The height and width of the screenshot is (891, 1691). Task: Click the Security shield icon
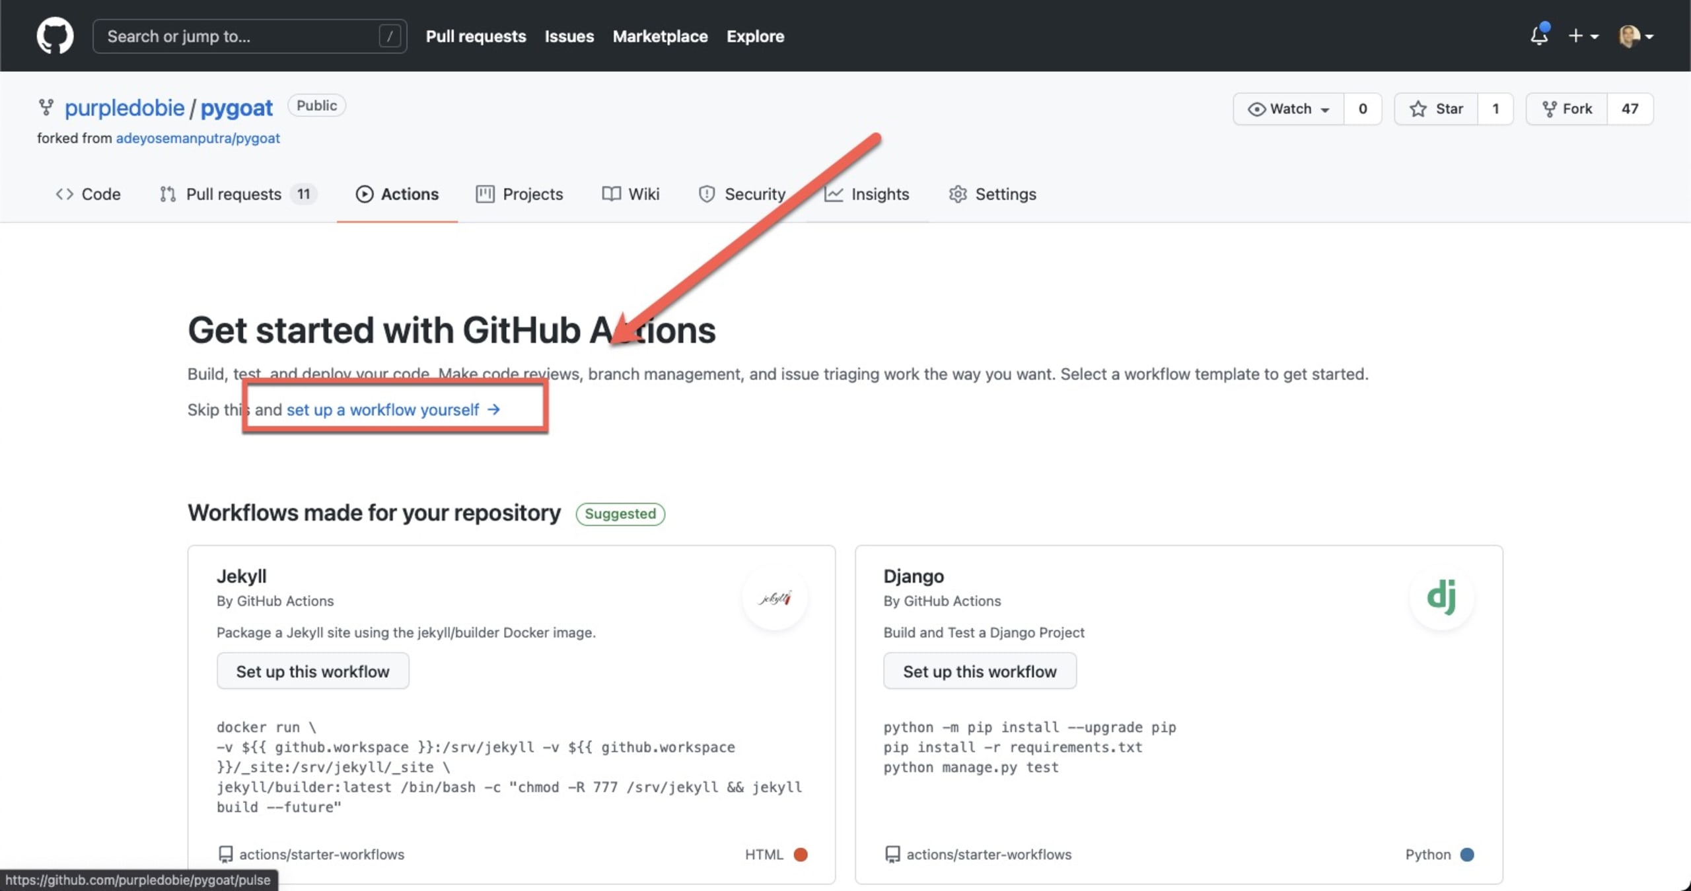coord(707,194)
